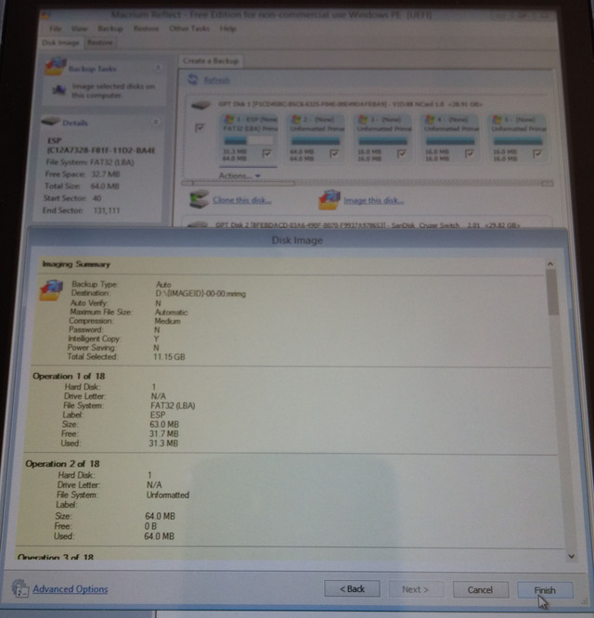The image size is (594, 618).
Task: Collapse the Details panel
Action: pyautogui.click(x=156, y=122)
